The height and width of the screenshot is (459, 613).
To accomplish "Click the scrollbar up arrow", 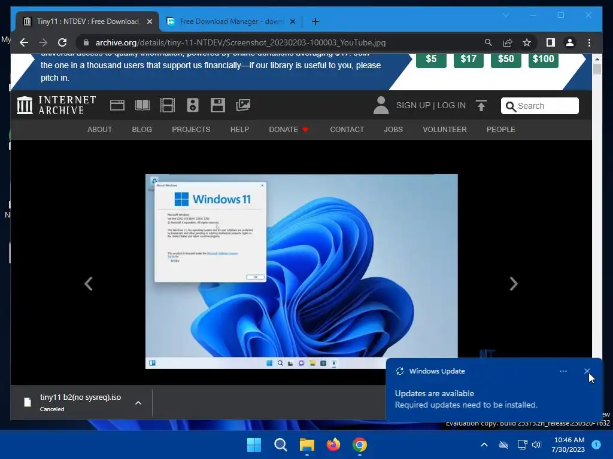I will [x=597, y=59].
